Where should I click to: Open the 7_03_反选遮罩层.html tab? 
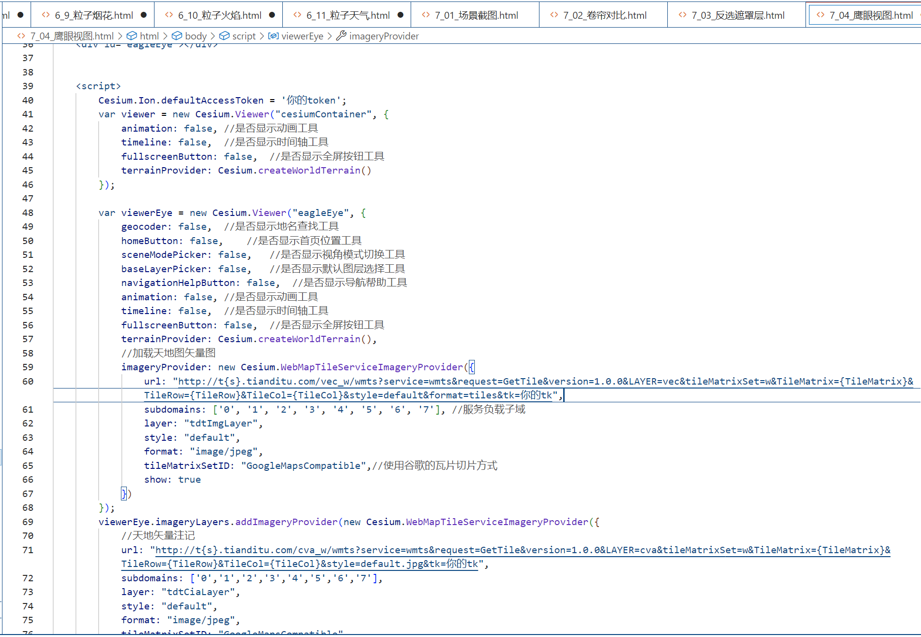pos(737,15)
